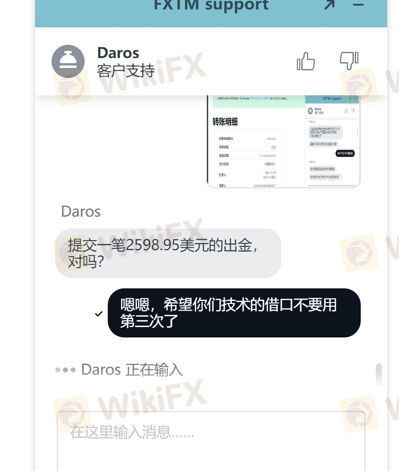The width and height of the screenshot is (399, 471).
Task: Focus the 在这里输入消息 message field
Action: pos(211,441)
